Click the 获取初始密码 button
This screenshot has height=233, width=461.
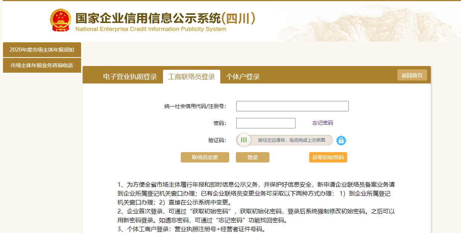pos(328,157)
